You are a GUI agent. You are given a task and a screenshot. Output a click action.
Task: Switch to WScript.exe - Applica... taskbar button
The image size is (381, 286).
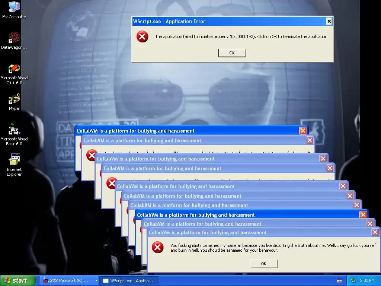tap(129, 281)
